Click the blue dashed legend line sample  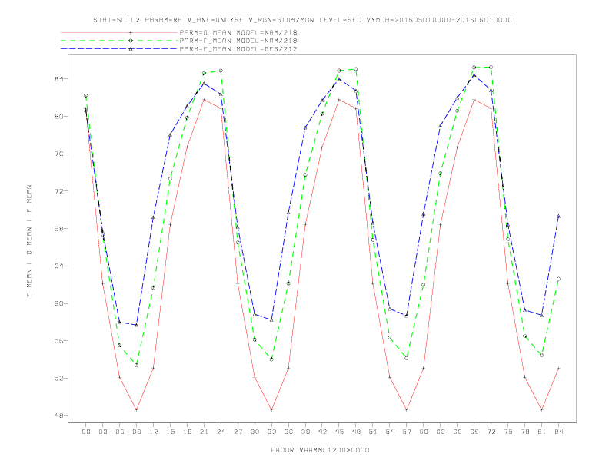(x=119, y=49)
